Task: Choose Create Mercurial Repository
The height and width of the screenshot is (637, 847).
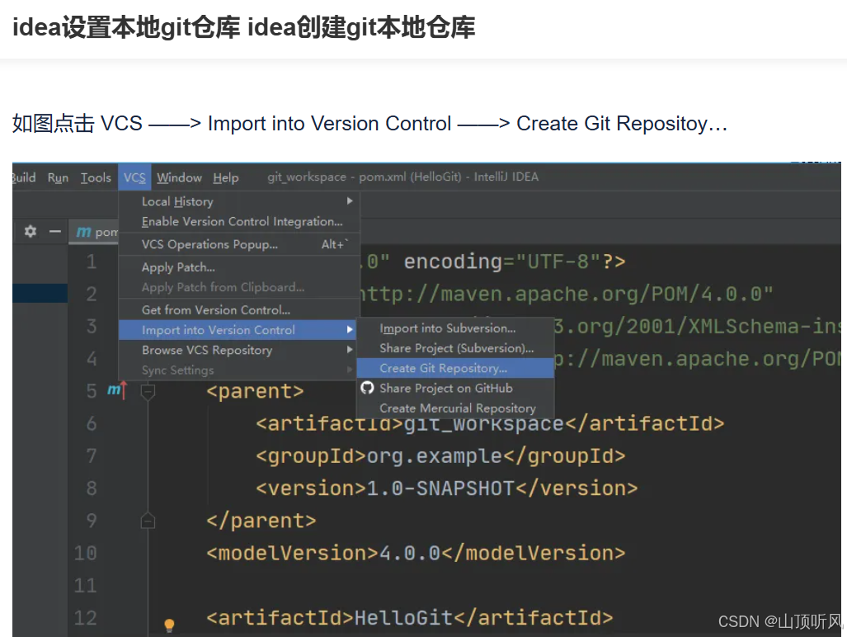Action: 455,408
